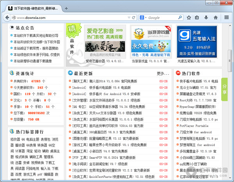
Task: Open 水淼文件筛选助手 V1.0.0.2 绿色版
Action: point(115,100)
